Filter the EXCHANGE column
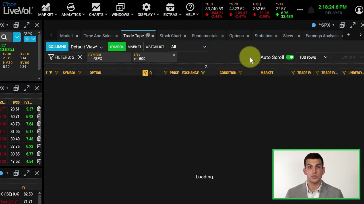 point(203,73)
